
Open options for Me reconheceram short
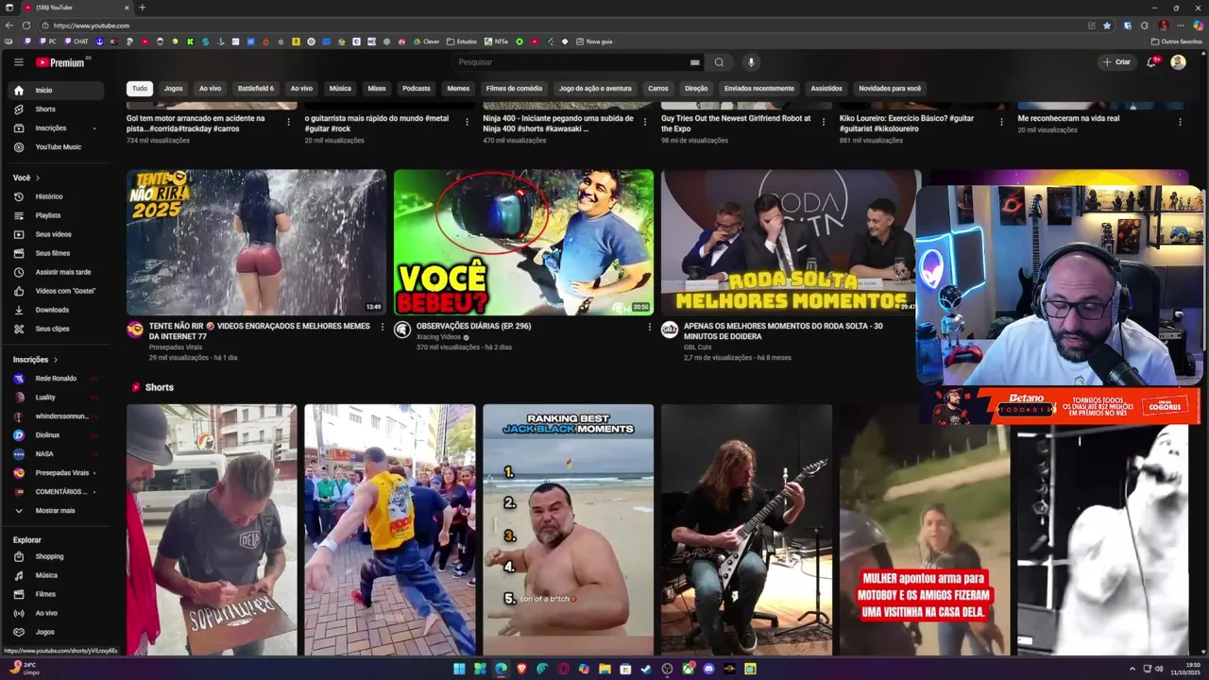tap(1180, 121)
